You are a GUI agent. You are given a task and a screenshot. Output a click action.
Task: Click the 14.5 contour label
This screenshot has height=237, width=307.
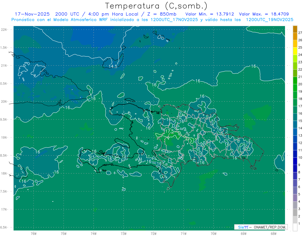point(113,66)
